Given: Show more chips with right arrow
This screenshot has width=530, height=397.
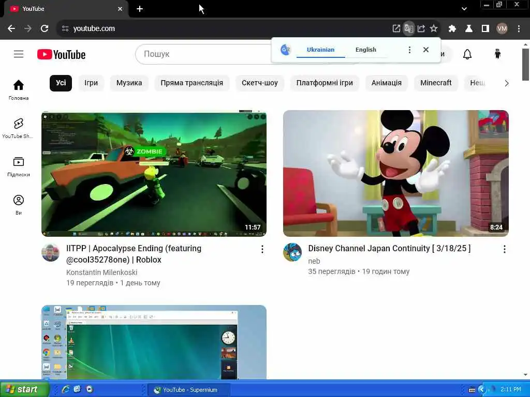Looking at the screenshot, I should pos(506,83).
